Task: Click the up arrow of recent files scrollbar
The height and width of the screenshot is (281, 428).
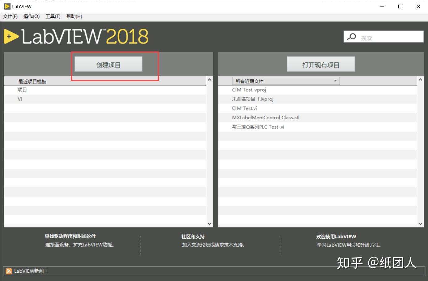Action: (x=420, y=79)
